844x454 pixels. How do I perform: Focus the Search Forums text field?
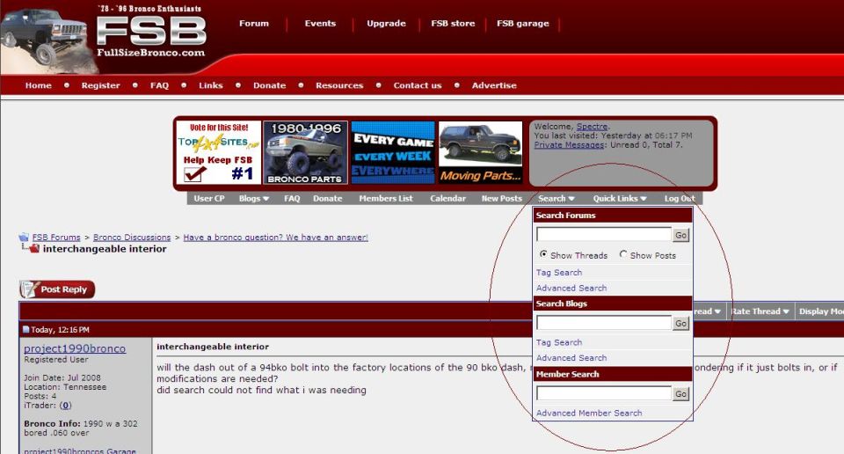[x=604, y=234]
